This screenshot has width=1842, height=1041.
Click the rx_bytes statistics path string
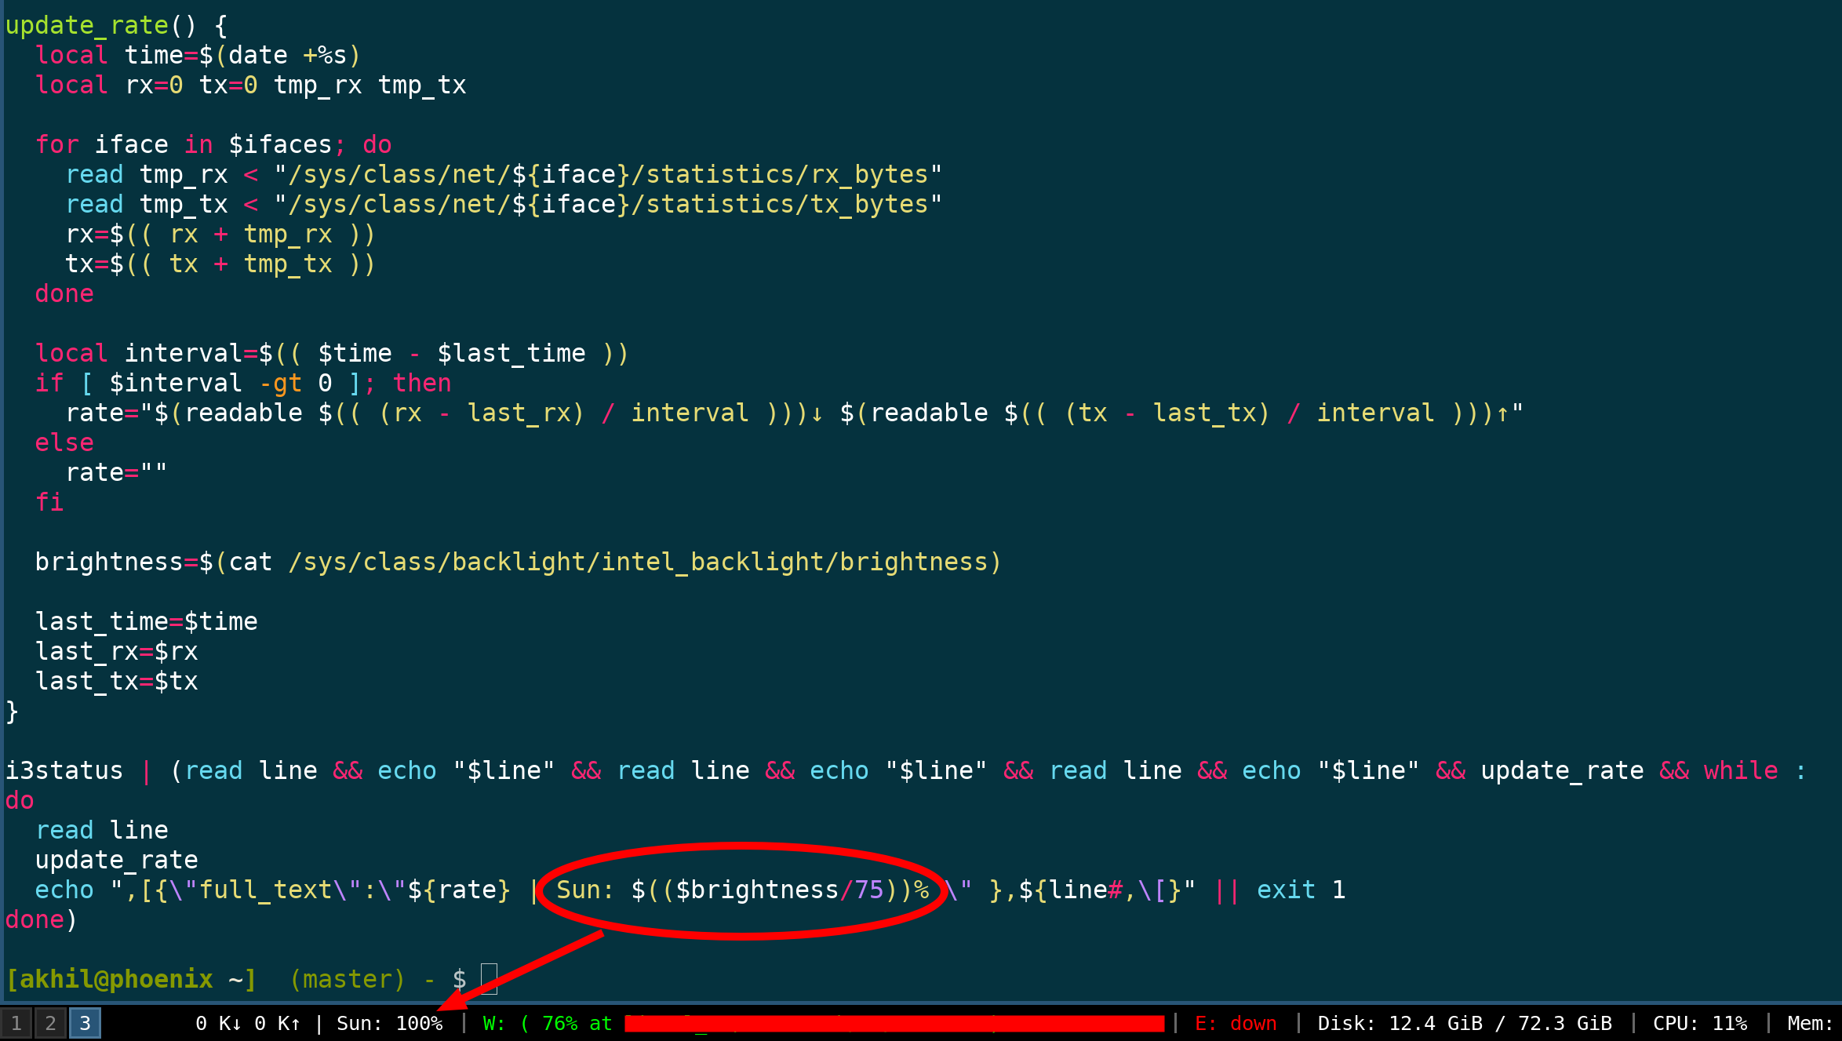pos(608,174)
